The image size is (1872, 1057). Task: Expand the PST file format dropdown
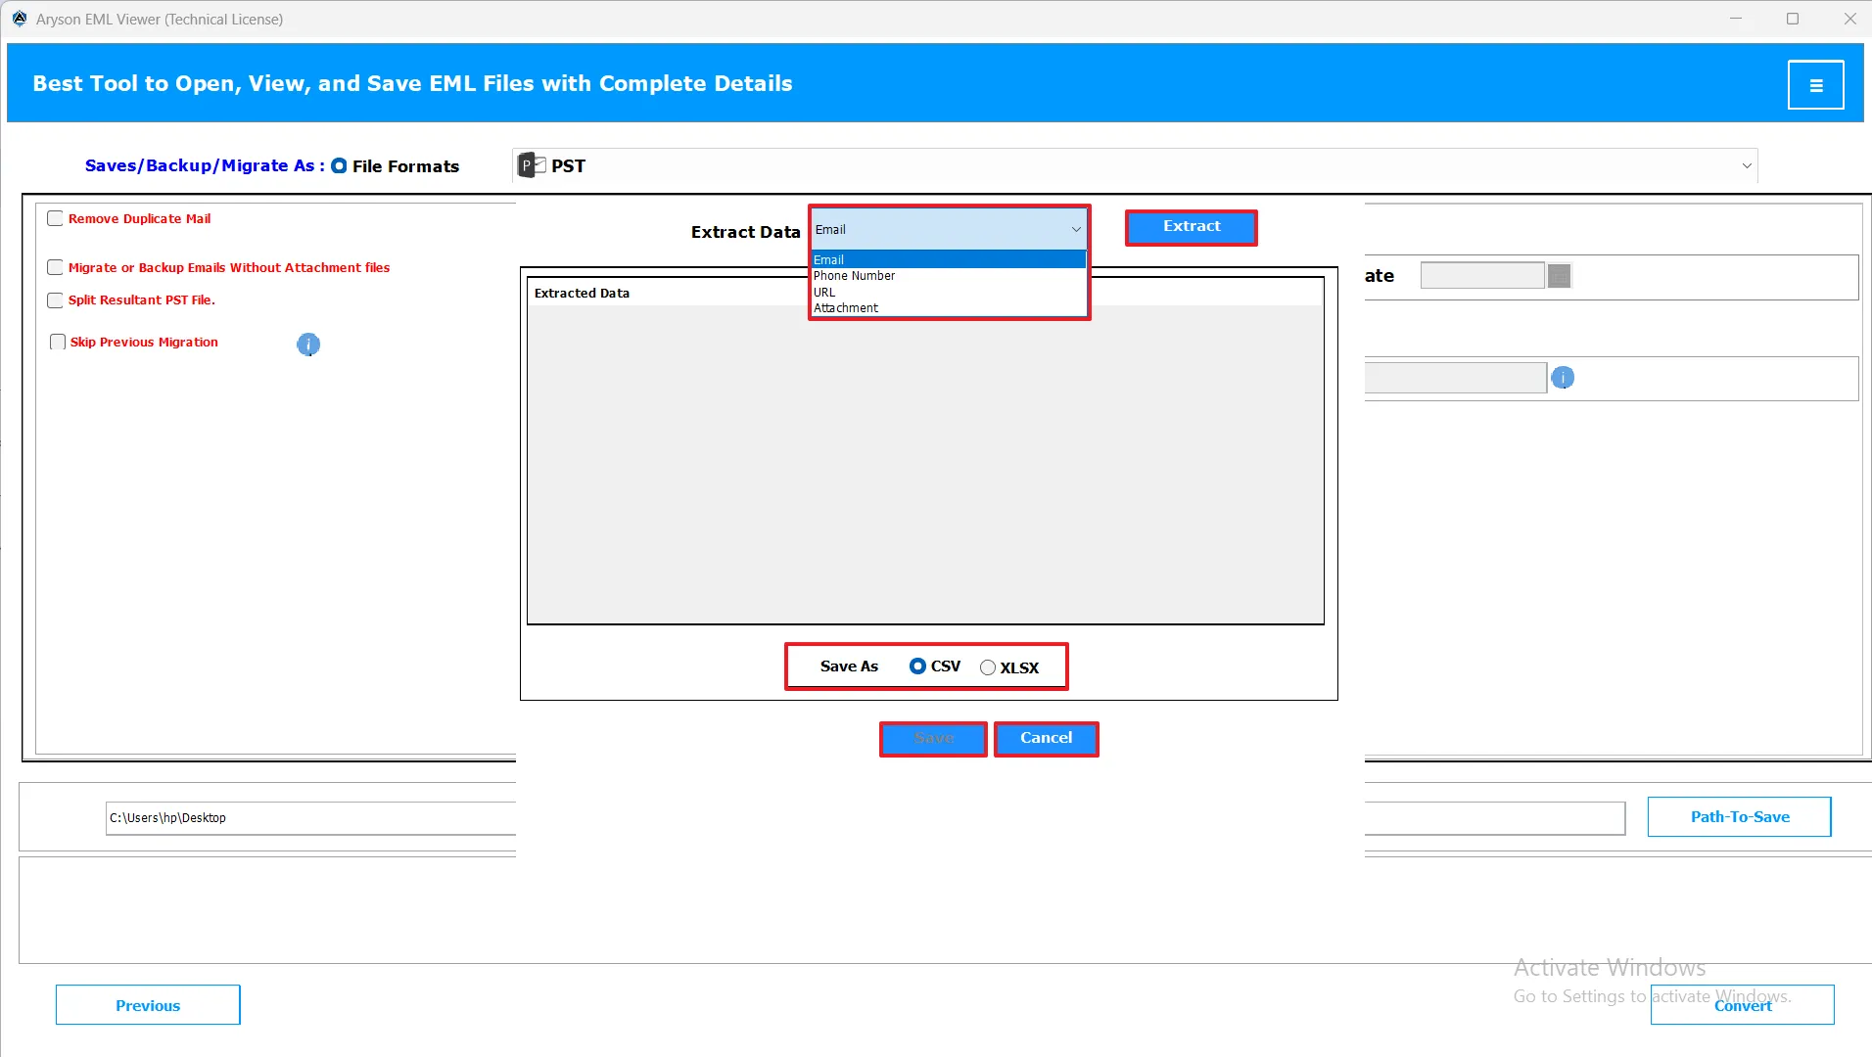click(1746, 166)
